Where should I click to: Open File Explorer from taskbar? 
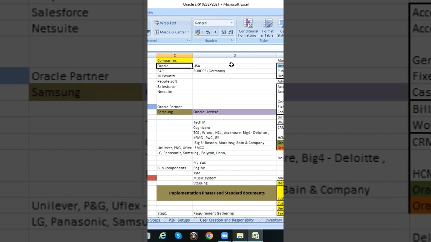click(x=240, y=236)
